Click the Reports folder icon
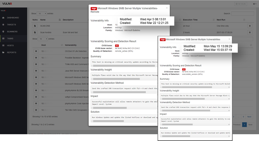259x141 pixels. click(3, 52)
